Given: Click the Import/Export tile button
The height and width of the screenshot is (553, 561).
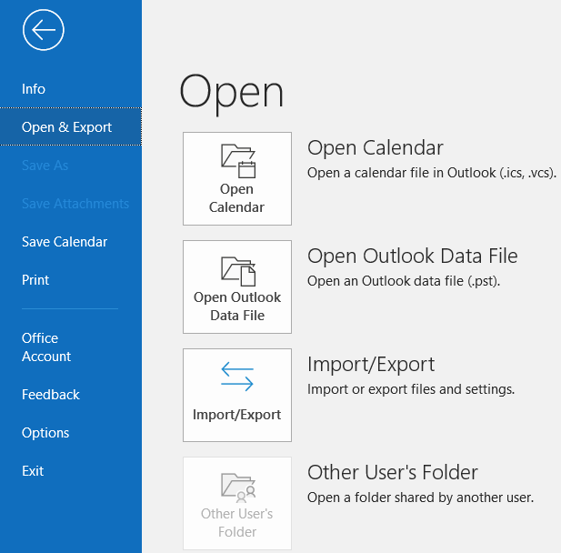Looking at the screenshot, I should 237,395.
